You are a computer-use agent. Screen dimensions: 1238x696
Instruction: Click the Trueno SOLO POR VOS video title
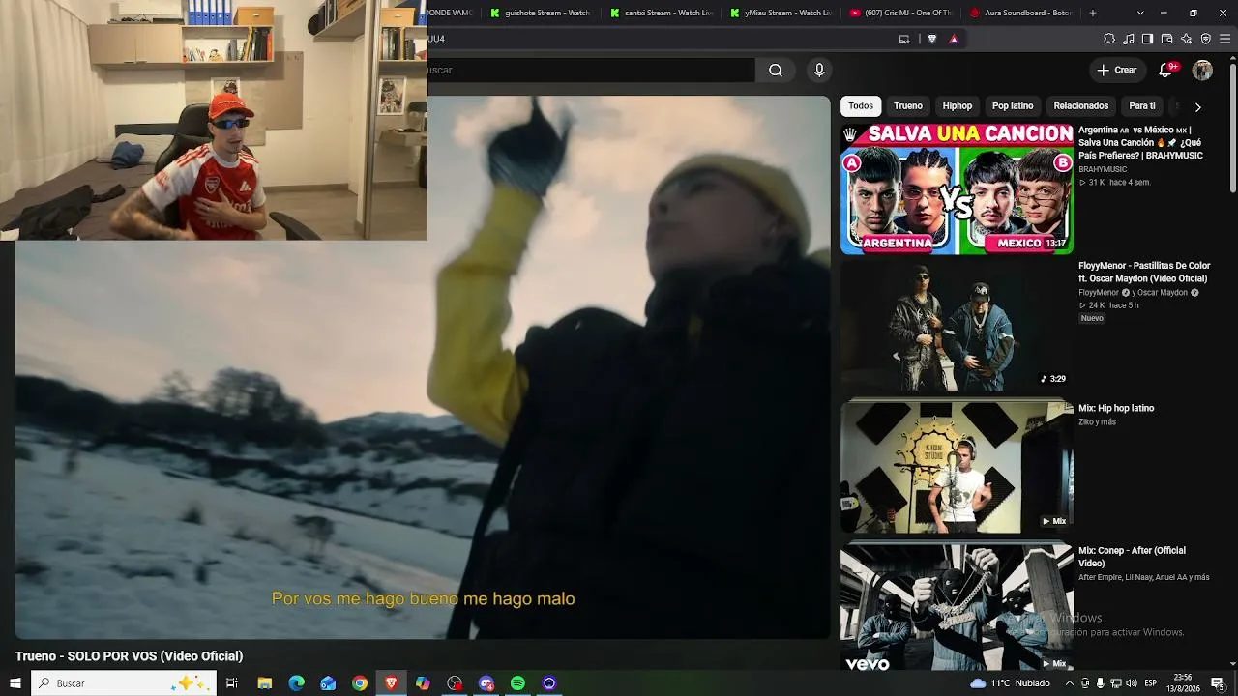click(x=129, y=656)
